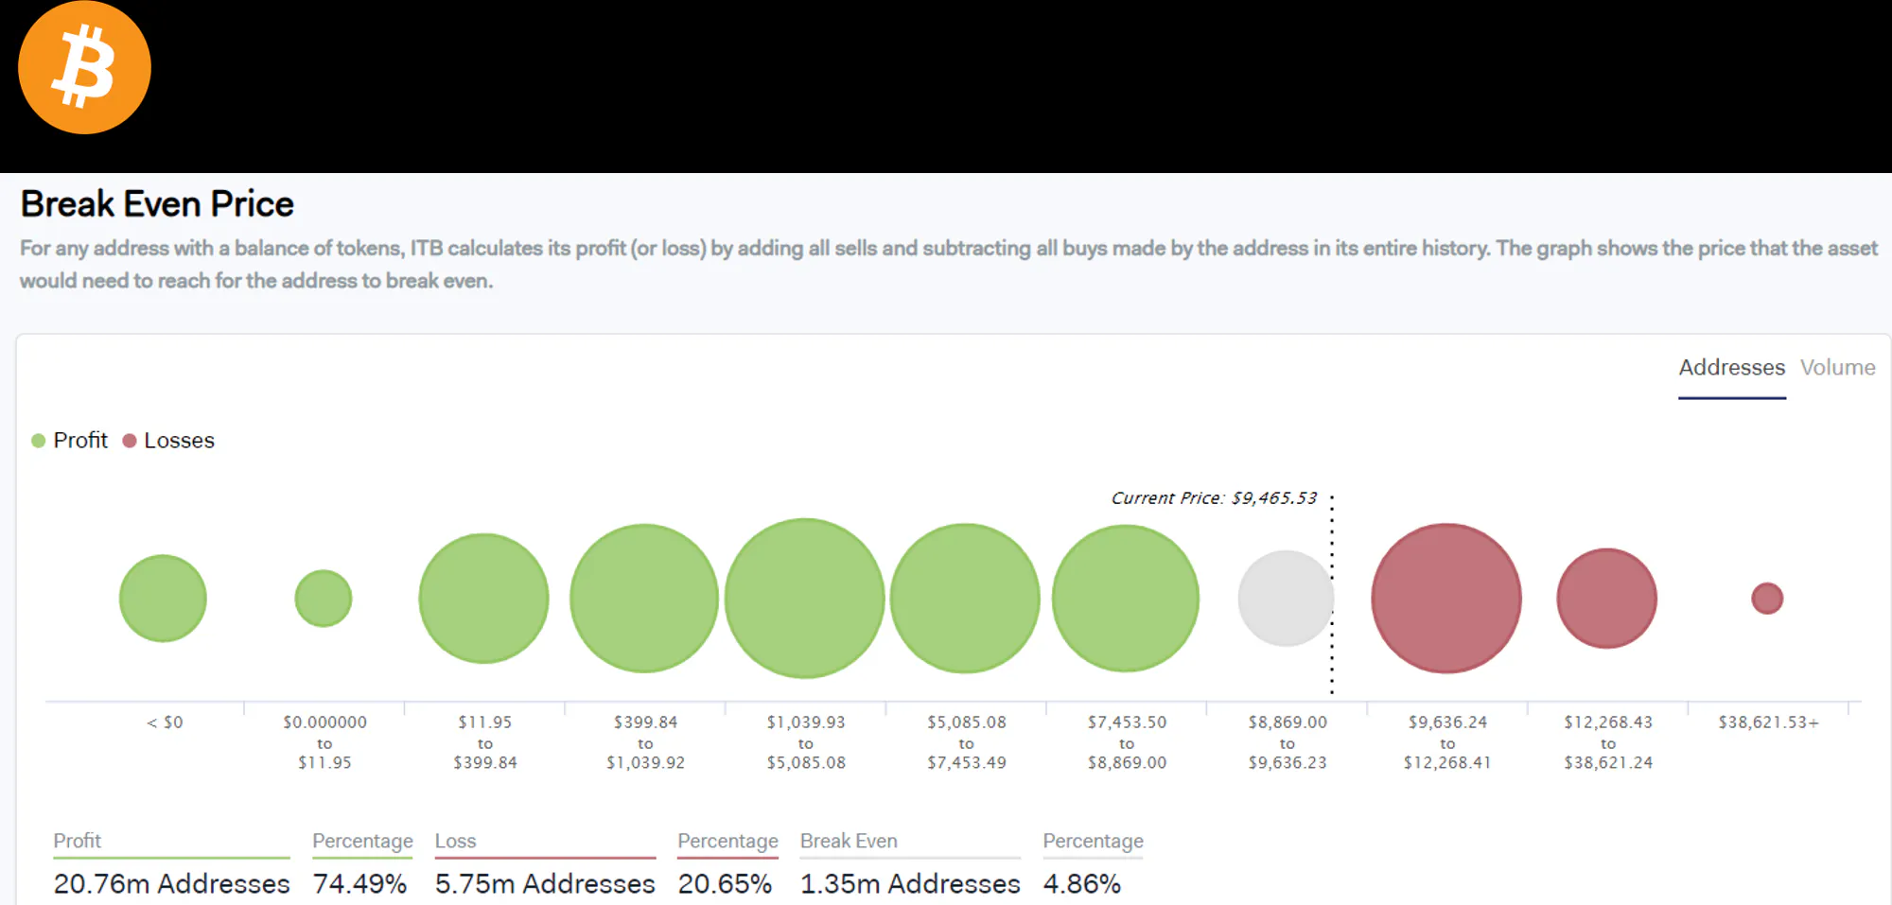Select the $7,453.50 to $8,869.00 green bubble
This screenshot has height=905, width=1892.
pos(1126,599)
